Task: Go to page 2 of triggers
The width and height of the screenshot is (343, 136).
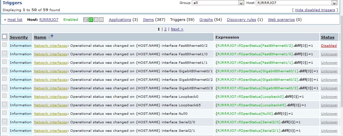Action: pyautogui.click(x=165, y=29)
